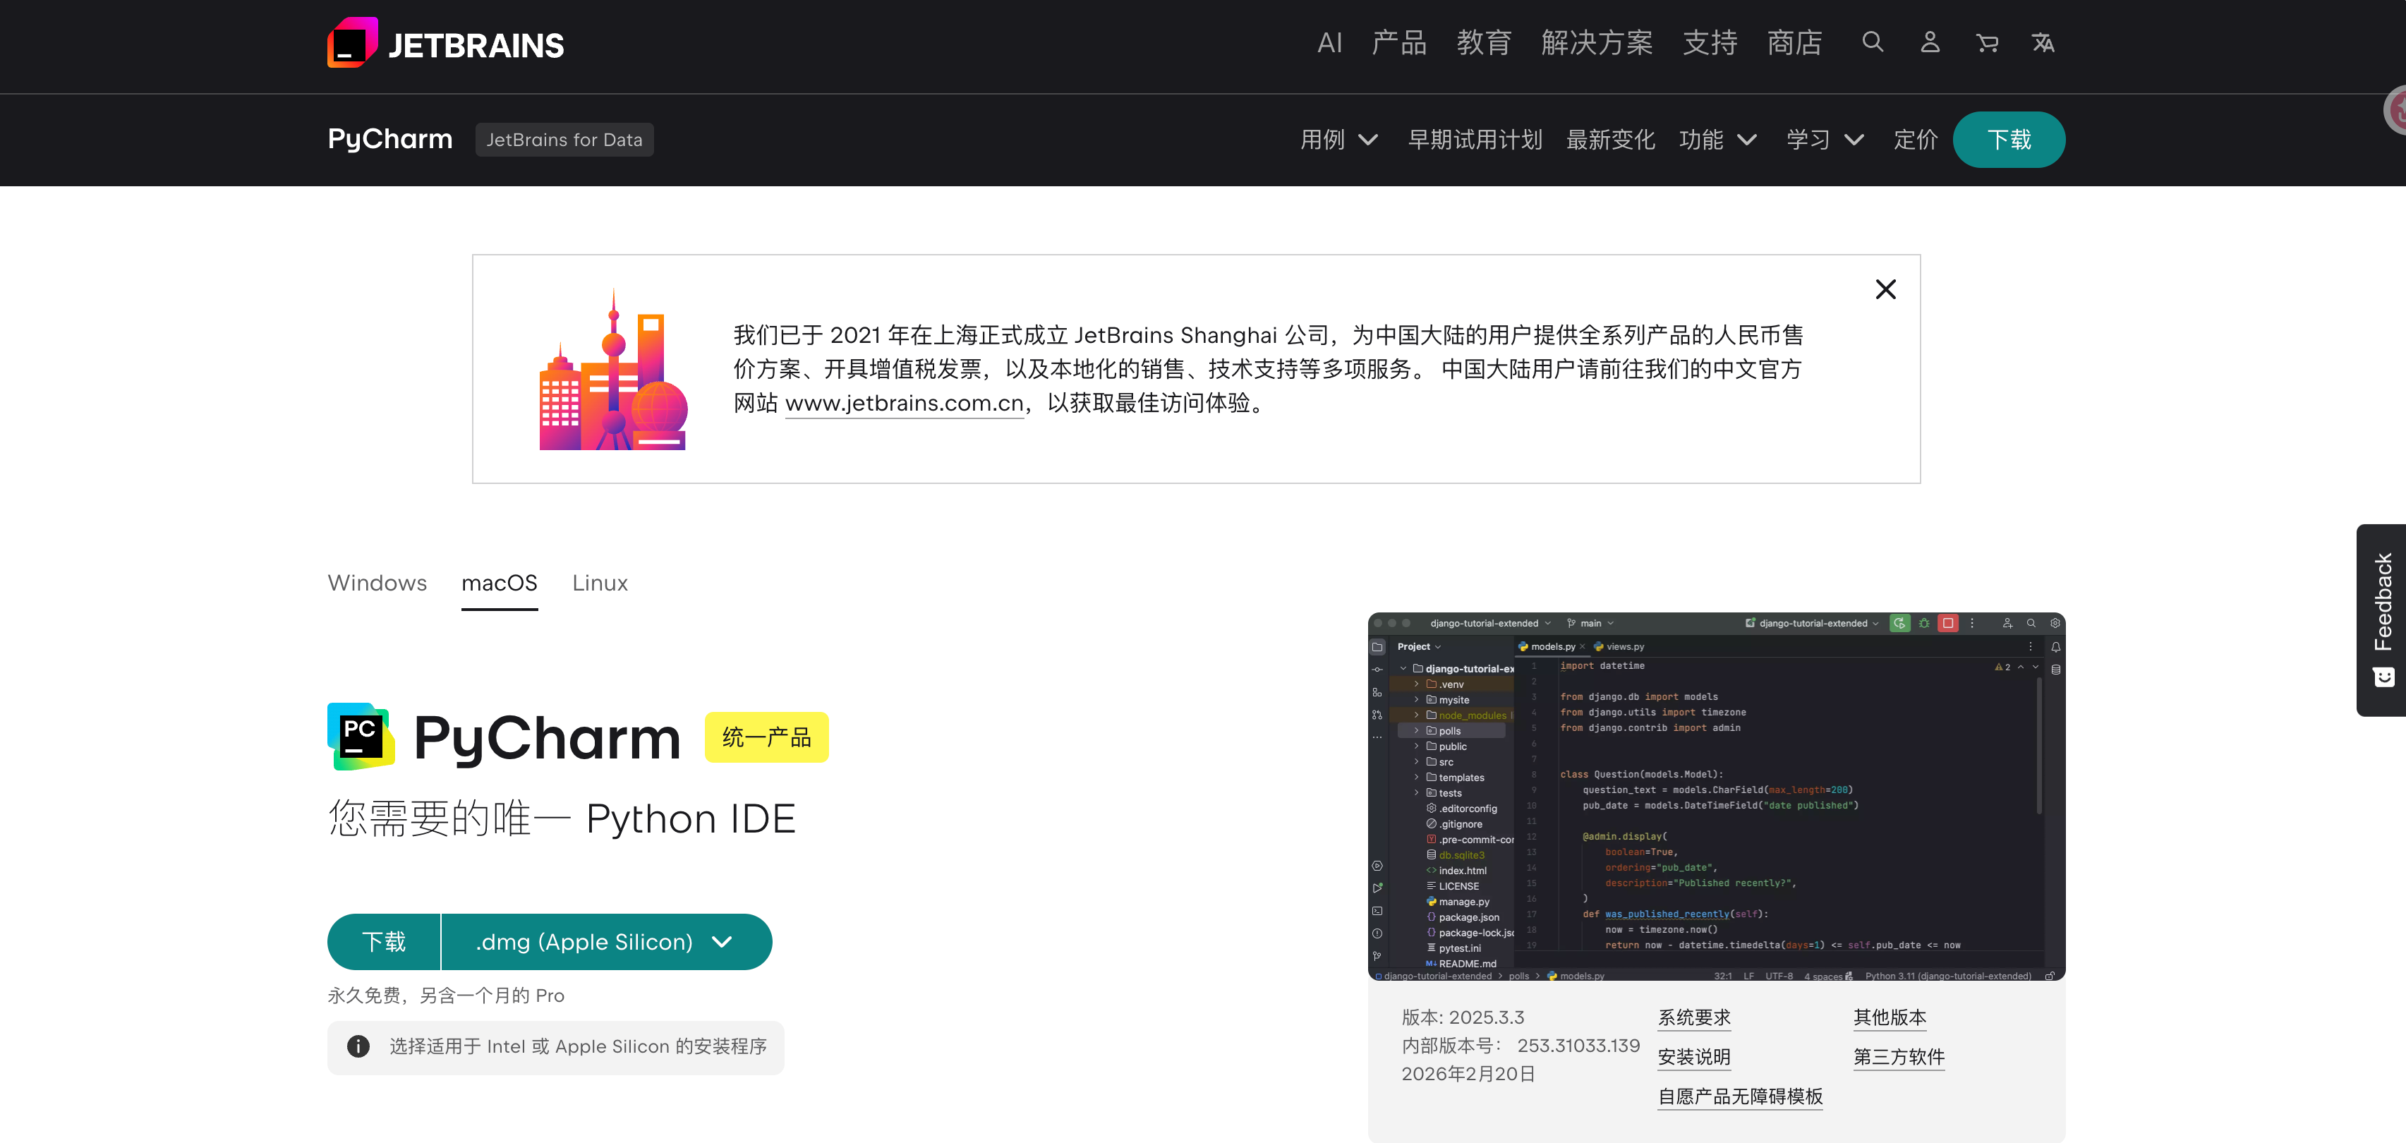
Task: Click the JetBrains for Data badge
Action: pyautogui.click(x=564, y=140)
